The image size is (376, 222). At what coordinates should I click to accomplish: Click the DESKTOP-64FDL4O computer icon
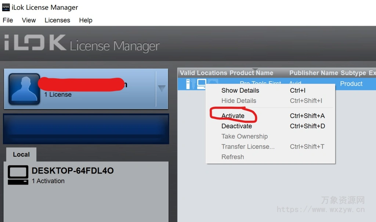click(x=18, y=175)
